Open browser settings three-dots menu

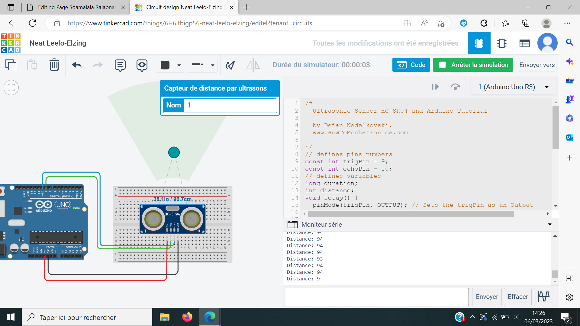coord(567,23)
